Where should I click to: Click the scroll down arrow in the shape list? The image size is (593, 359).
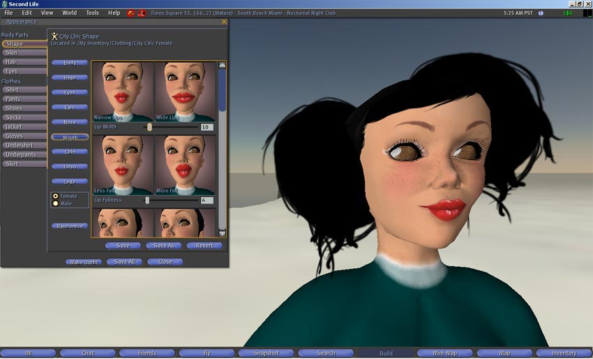pyautogui.click(x=222, y=233)
